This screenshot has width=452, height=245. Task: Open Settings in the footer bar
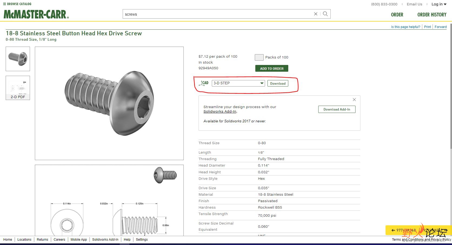[142, 240]
